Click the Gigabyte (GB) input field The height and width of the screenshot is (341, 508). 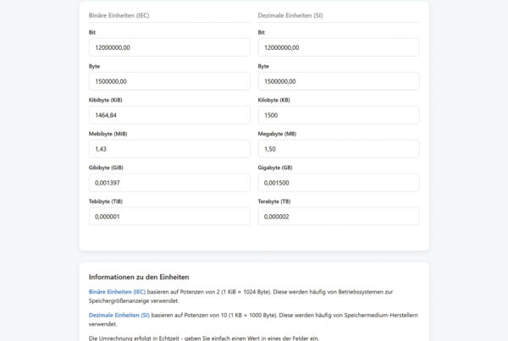[339, 183]
